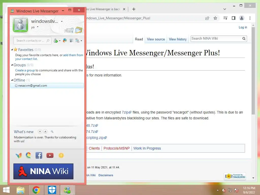Click the Chrome address bar URL

[x=118, y=18]
